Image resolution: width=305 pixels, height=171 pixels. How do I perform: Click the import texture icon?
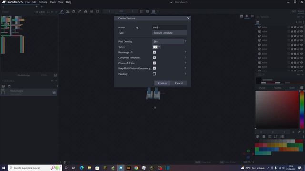point(3,86)
